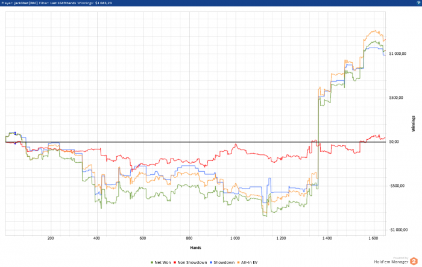Open the help question mark icon
This screenshot has height=267, width=422.
(418, 3)
